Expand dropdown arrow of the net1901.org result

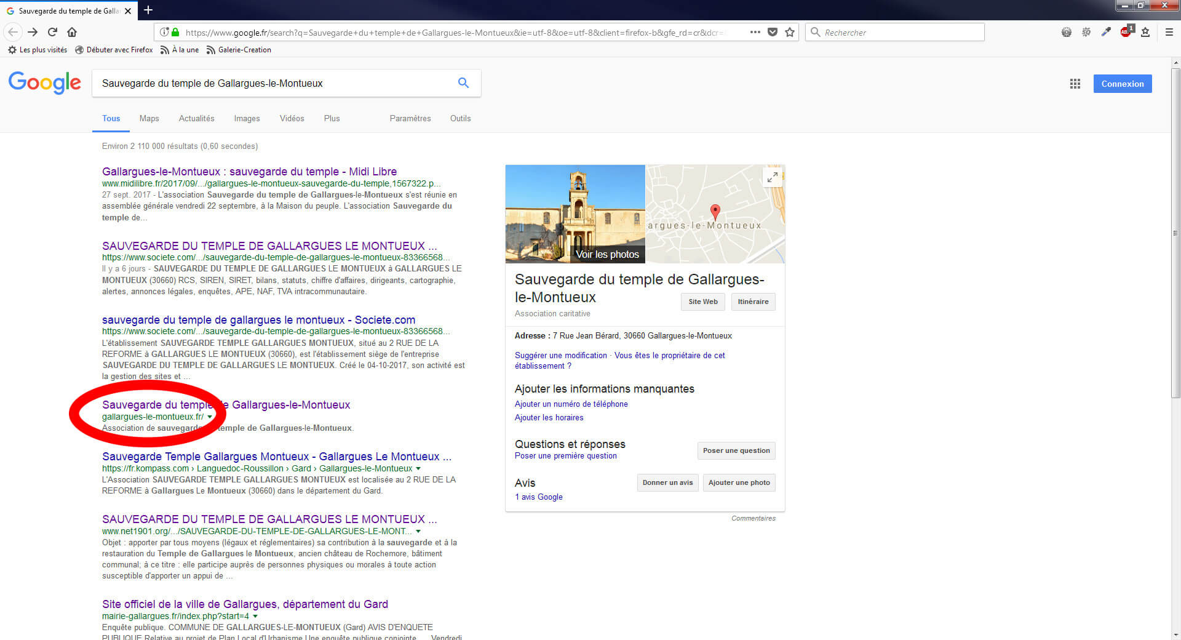pyautogui.click(x=418, y=531)
